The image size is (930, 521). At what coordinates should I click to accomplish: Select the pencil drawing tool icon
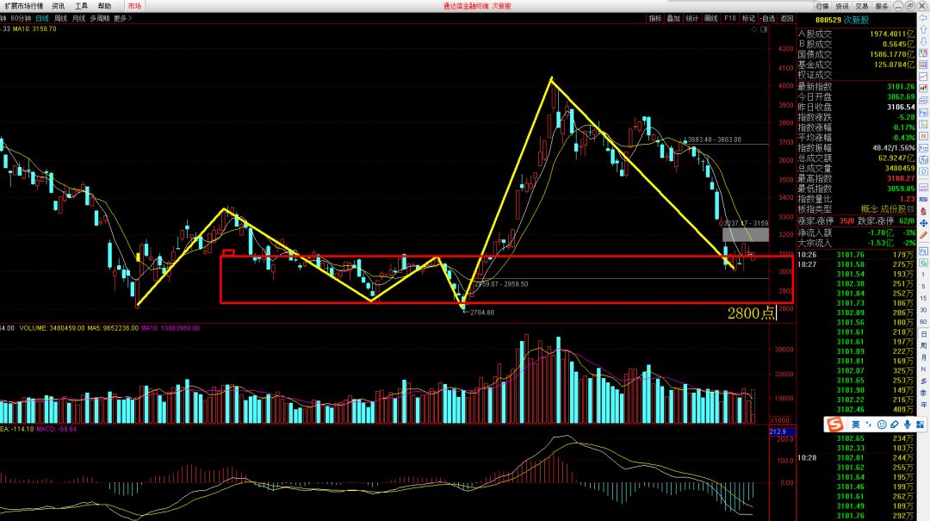click(923, 234)
